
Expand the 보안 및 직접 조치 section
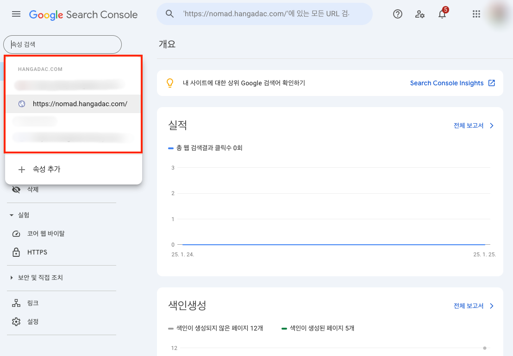point(11,277)
